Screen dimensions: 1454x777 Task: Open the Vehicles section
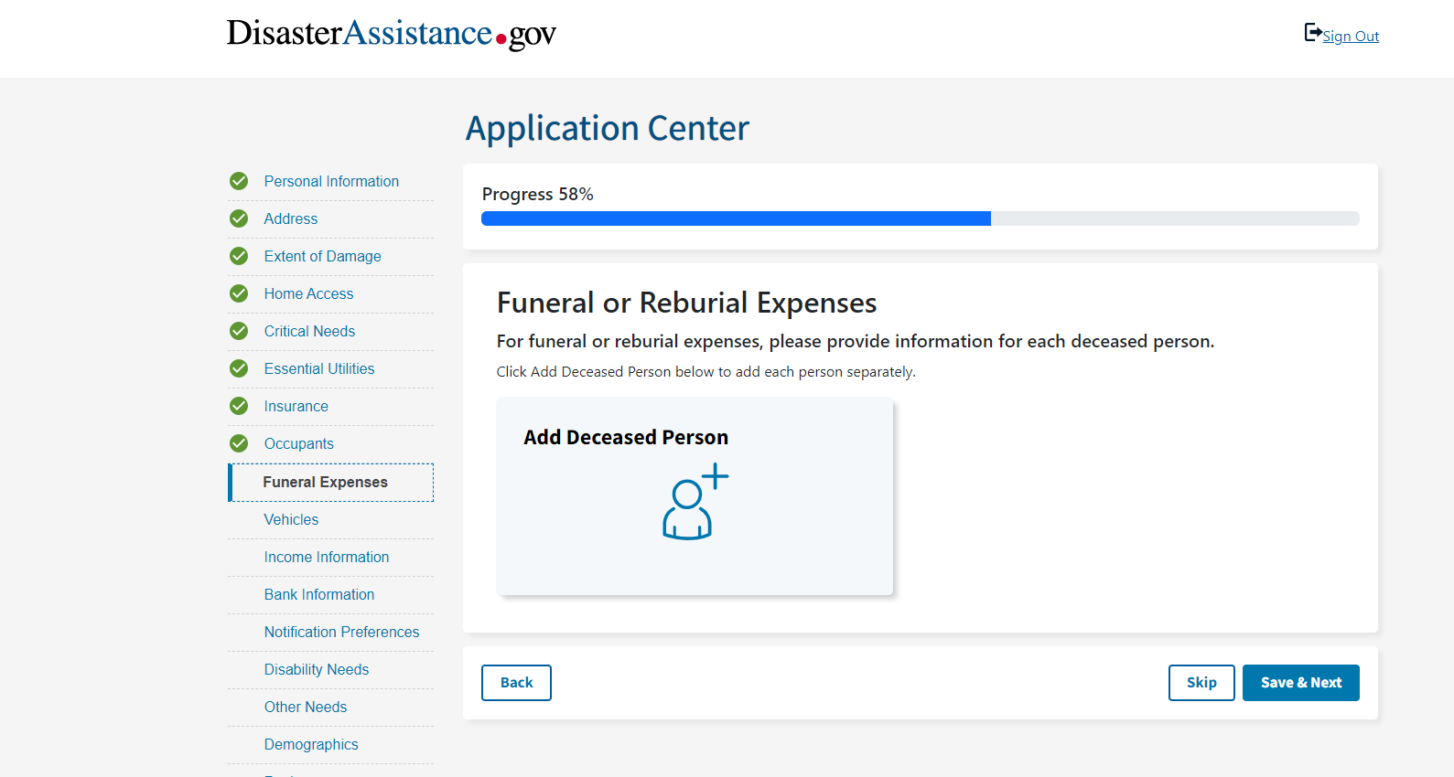coord(291,519)
